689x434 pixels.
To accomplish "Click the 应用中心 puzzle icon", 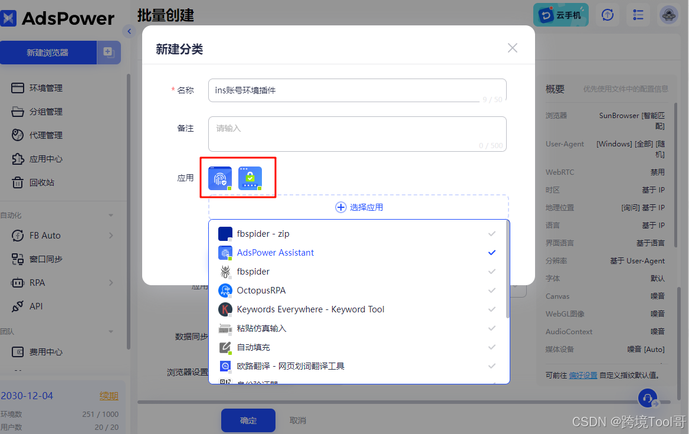I will pos(18,159).
